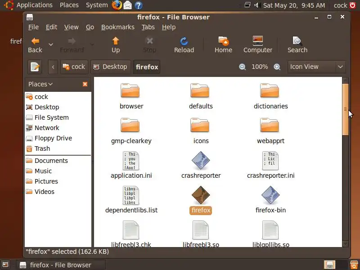Open Documents bookmark in sidebar
The width and height of the screenshot is (360, 270).
(58, 161)
